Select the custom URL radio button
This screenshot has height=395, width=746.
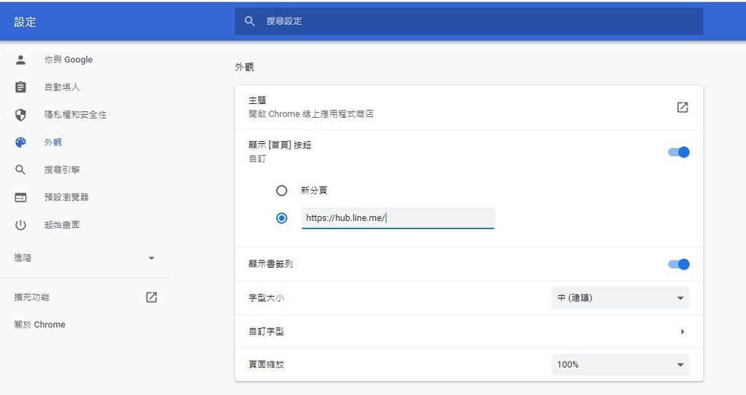coord(282,218)
